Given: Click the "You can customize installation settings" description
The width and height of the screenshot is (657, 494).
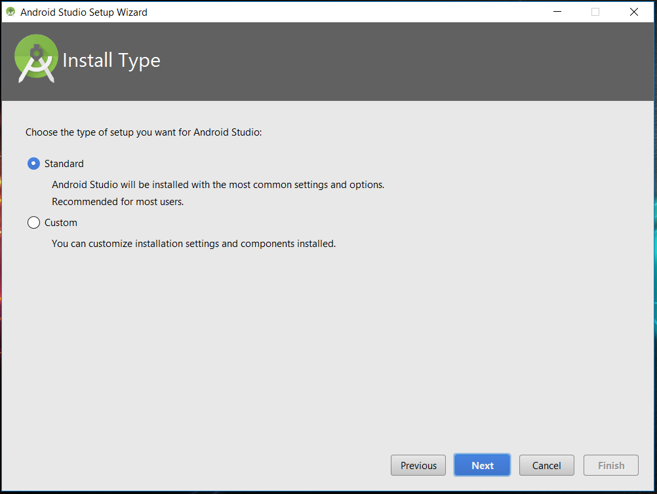Looking at the screenshot, I should coord(193,244).
